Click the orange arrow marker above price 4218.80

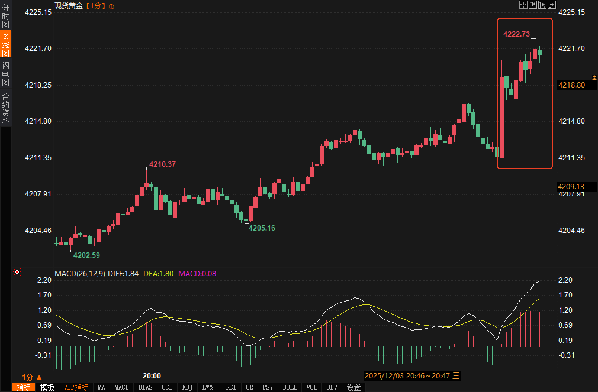tap(594, 77)
